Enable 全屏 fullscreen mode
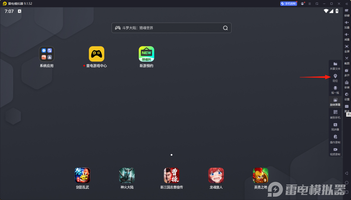Viewport: 351px width, 200px height. click(x=347, y=49)
